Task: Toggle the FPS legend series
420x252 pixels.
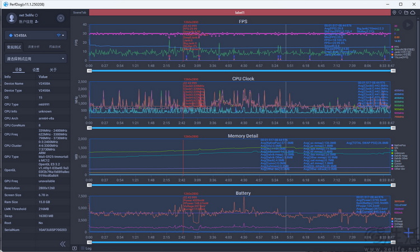Action: [395, 47]
